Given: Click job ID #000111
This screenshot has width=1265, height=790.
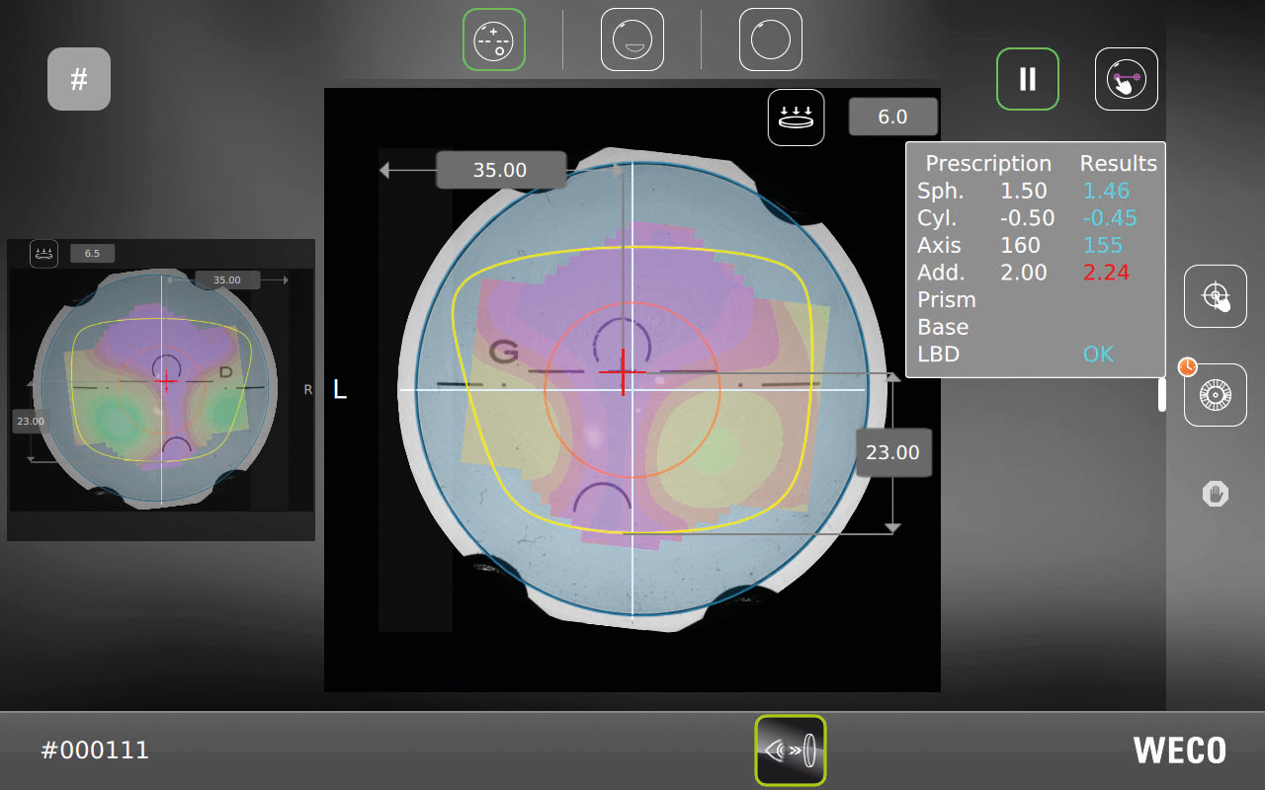Looking at the screenshot, I should (95, 750).
